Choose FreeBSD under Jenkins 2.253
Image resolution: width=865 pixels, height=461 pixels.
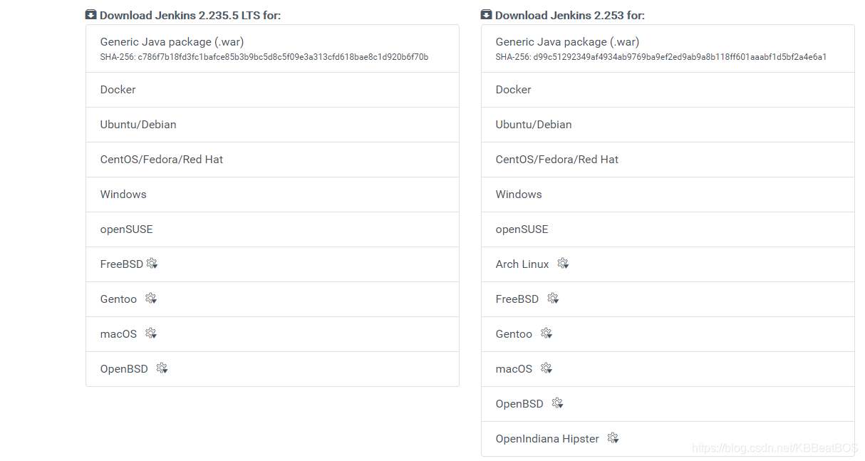pyautogui.click(x=668, y=299)
